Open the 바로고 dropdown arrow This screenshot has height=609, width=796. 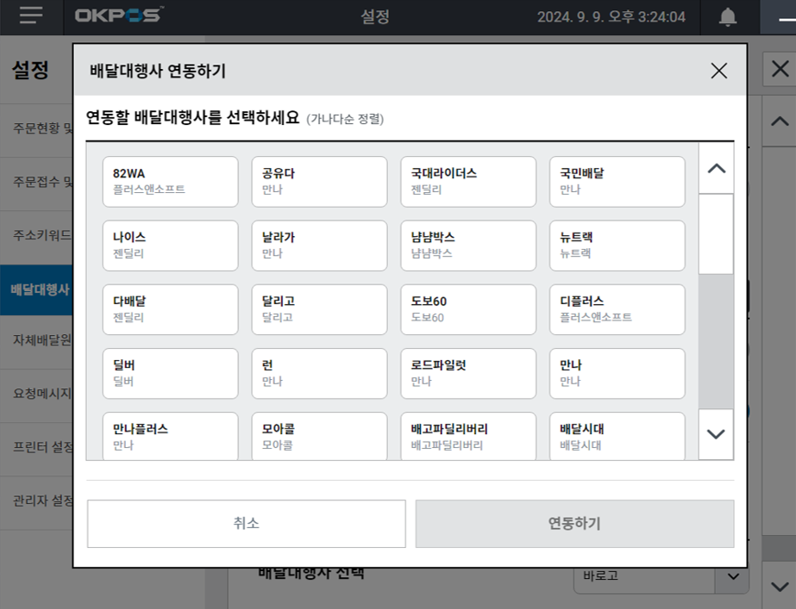point(733,576)
